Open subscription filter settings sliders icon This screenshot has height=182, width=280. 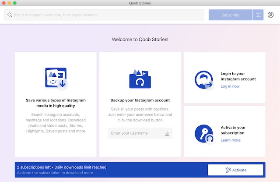[258, 15]
